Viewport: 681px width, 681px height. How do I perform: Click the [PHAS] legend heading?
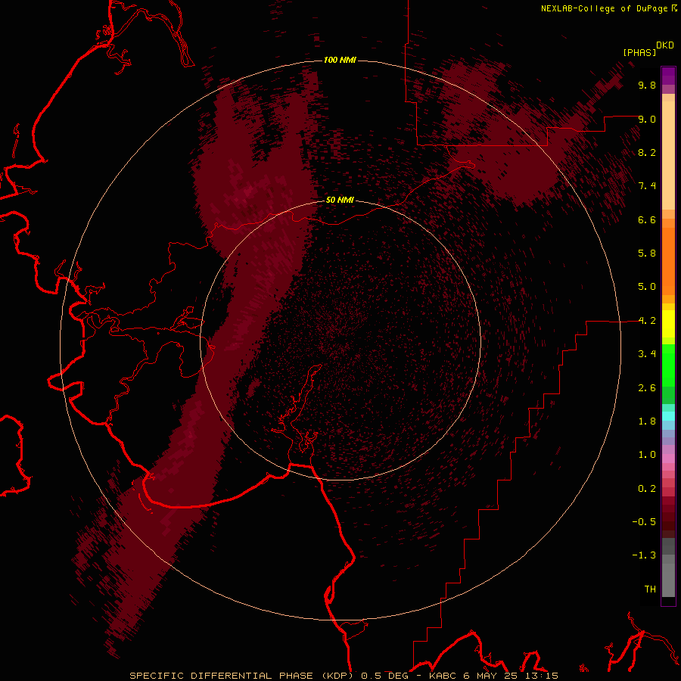(x=639, y=52)
